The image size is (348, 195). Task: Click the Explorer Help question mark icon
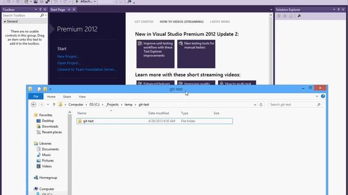[323, 96]
